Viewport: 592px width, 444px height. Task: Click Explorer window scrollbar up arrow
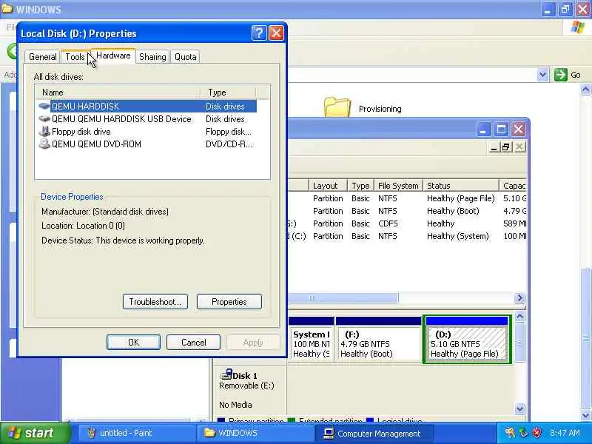click(585, 90)
